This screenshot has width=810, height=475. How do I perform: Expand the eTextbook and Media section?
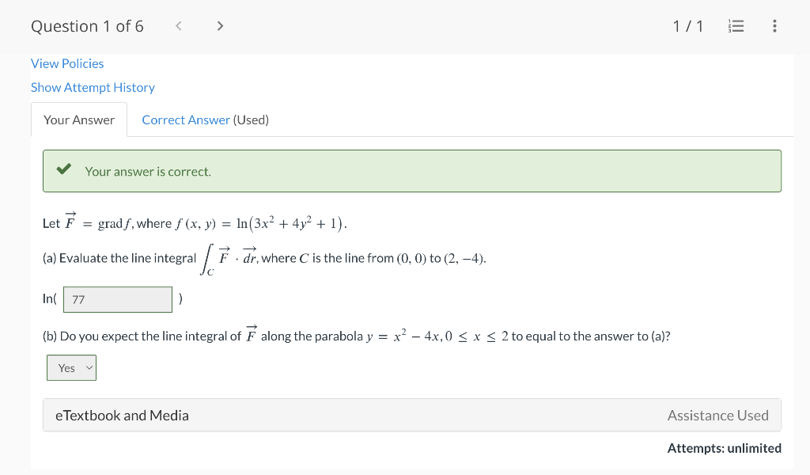(x=122, y=415)
